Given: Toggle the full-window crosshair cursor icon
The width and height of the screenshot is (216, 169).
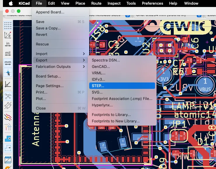Looking at the screenshot, I should 8,73.
